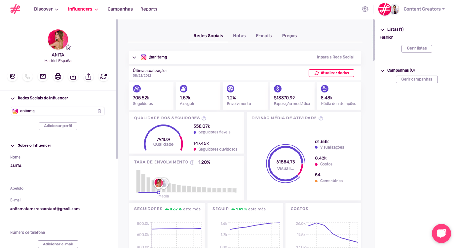The width and height of the screenshot is (456, 248).
Task: Click the download icon
Action: 73,76
